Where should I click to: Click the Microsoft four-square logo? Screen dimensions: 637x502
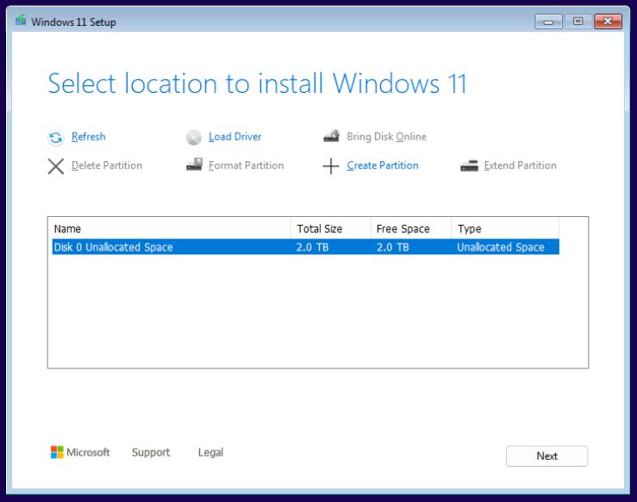(x=57, y=452)
